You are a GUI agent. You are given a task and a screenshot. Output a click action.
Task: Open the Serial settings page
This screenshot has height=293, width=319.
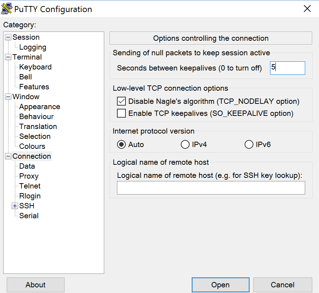point(29,215)
